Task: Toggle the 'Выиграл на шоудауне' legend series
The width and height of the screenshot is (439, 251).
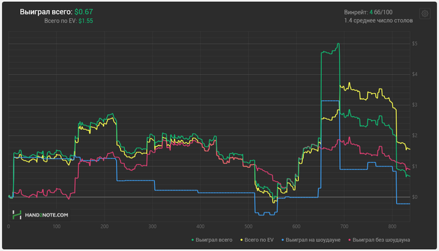Action: click(311, 240)
